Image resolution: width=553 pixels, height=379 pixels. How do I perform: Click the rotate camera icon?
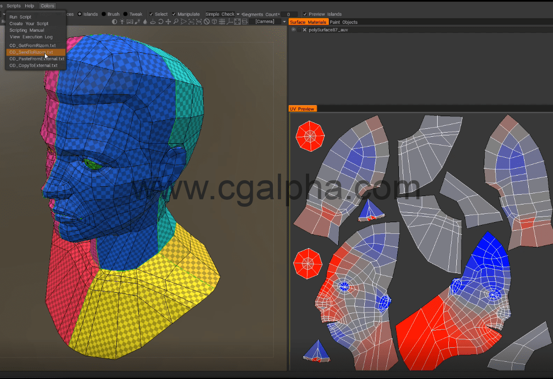click(161, 21)
